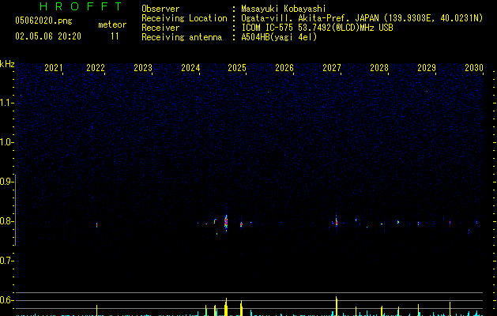The image size is (497, 316).
Task: Click the HROFFT title text
Action: tap(81, 6)
